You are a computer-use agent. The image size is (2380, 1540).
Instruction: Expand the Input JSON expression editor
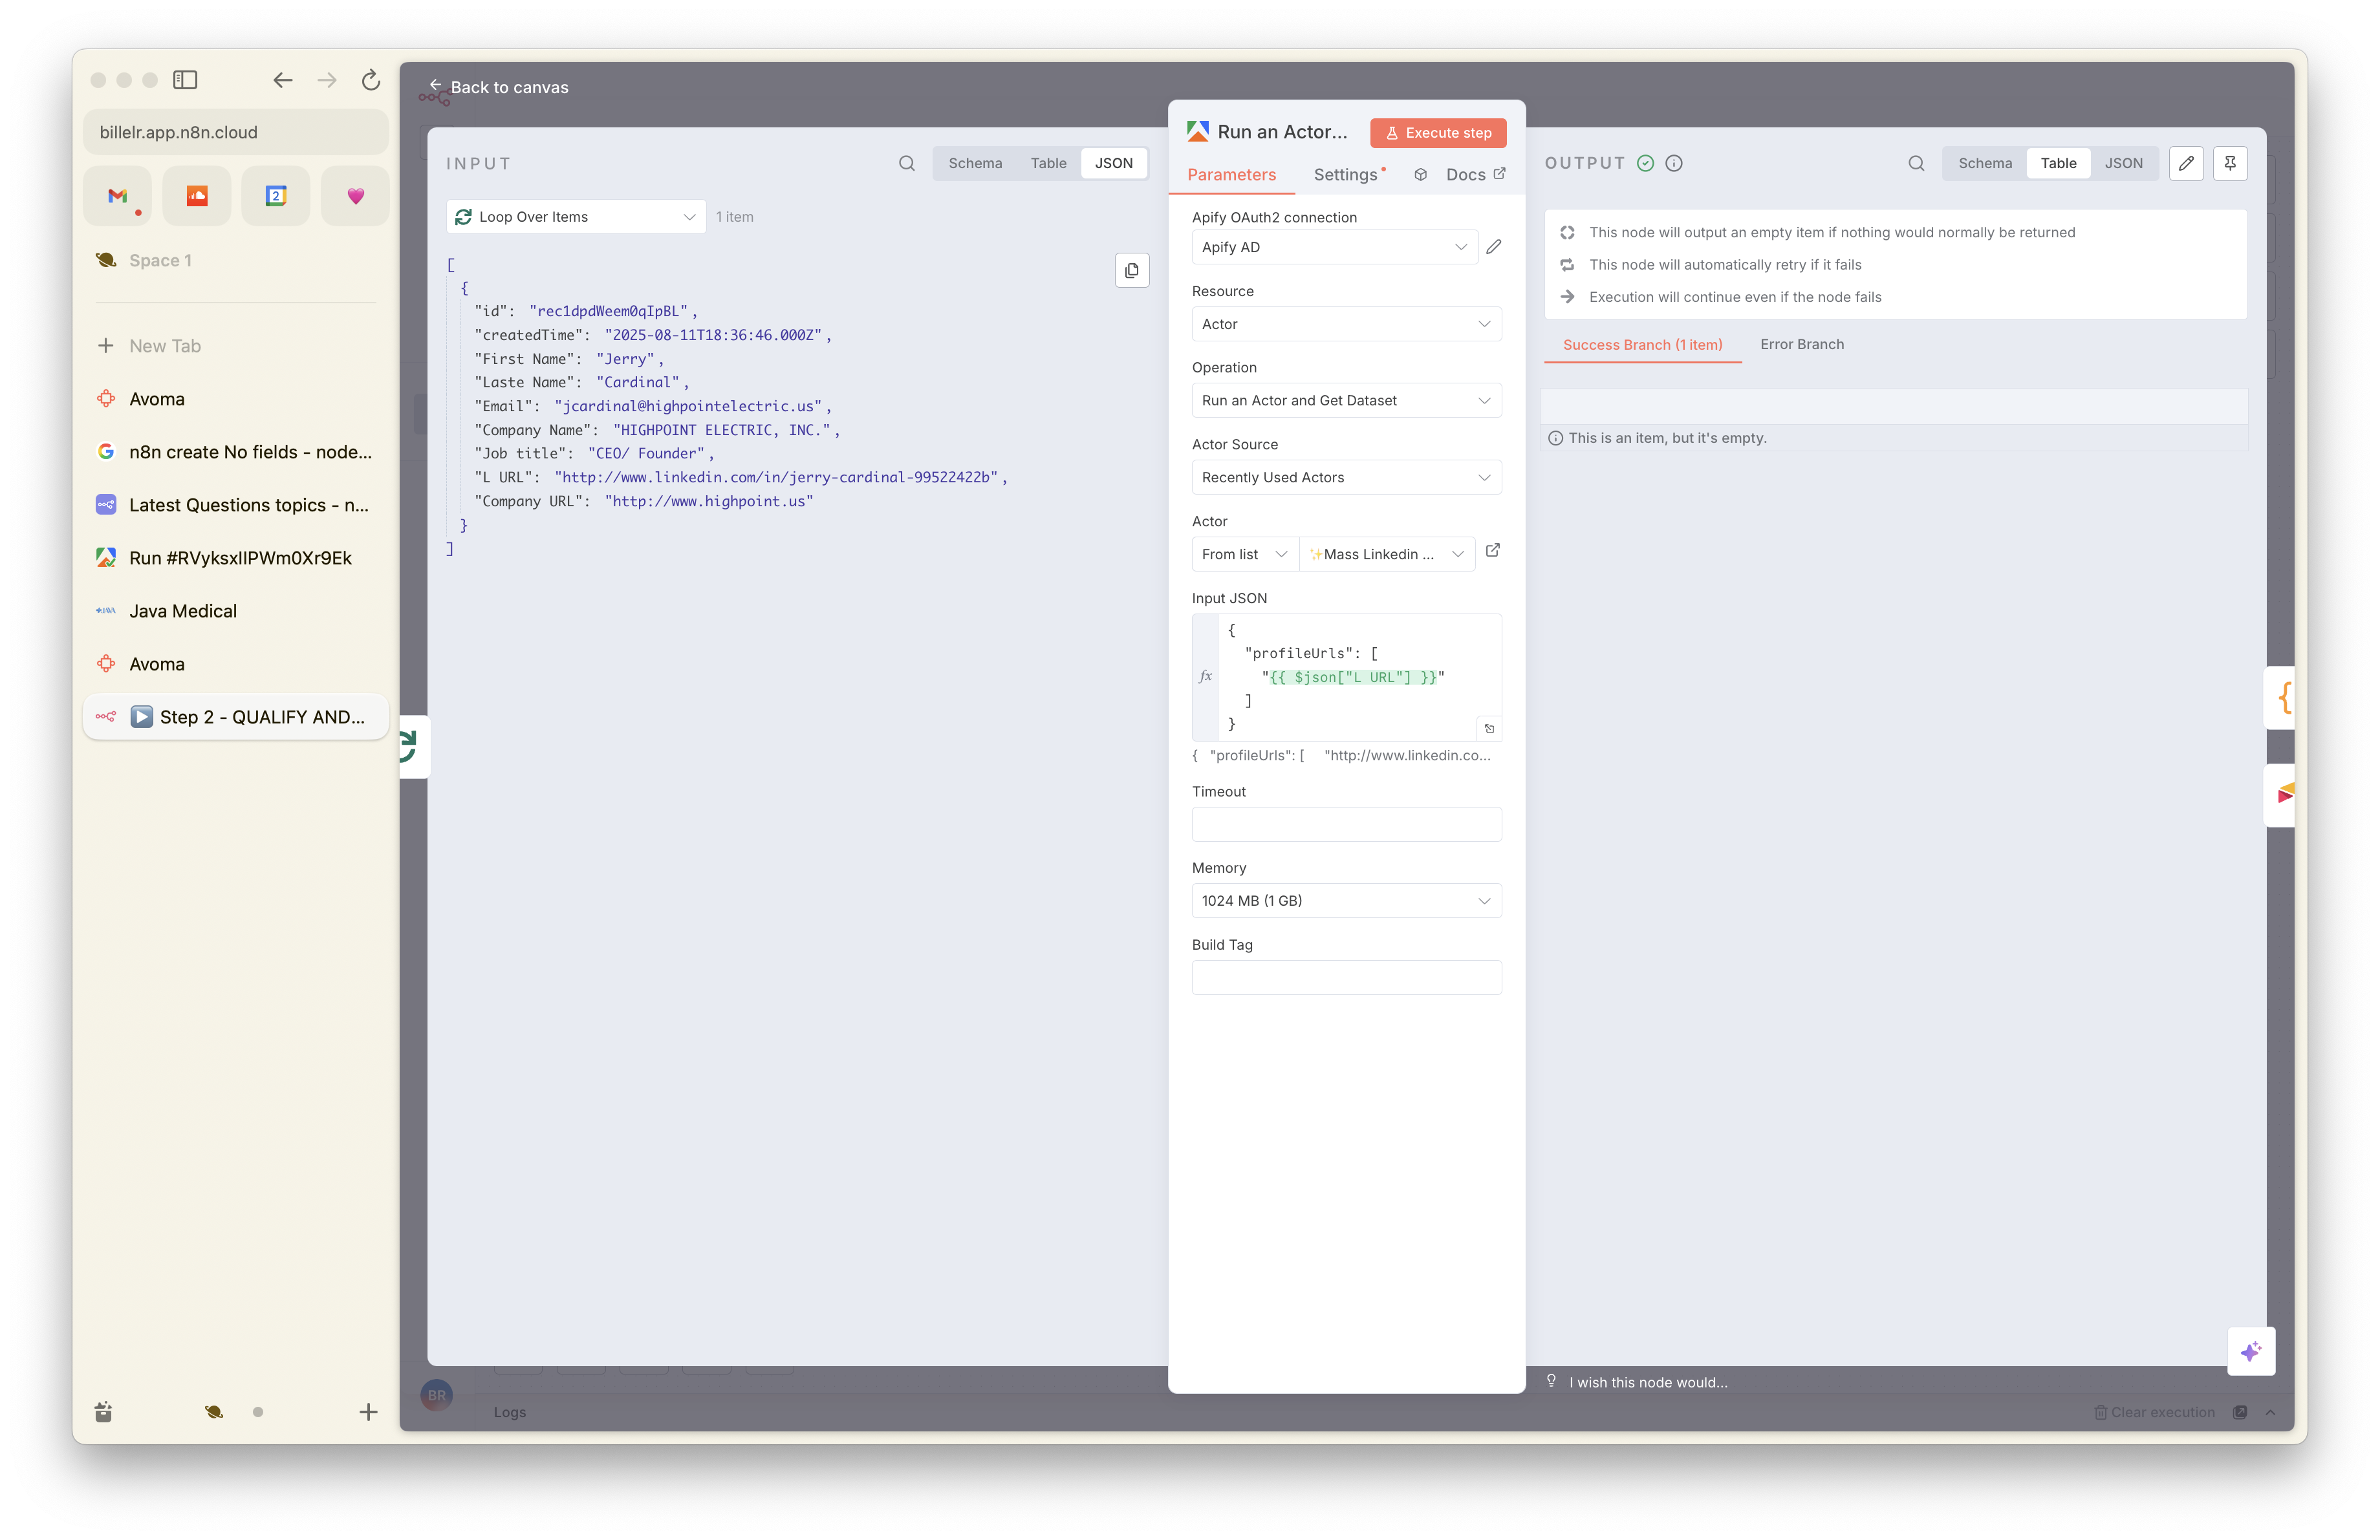(1488, 729)
